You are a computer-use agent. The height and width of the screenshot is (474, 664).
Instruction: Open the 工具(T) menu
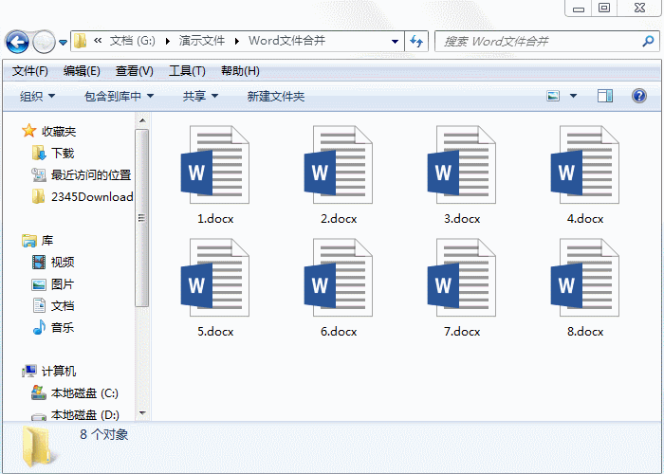(187, 71)
